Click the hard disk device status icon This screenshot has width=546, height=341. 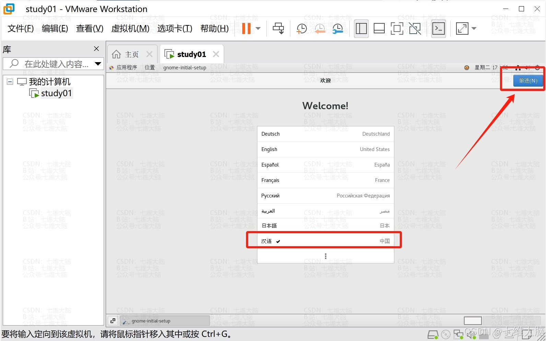pyautogui.click(x=433, y=334)
